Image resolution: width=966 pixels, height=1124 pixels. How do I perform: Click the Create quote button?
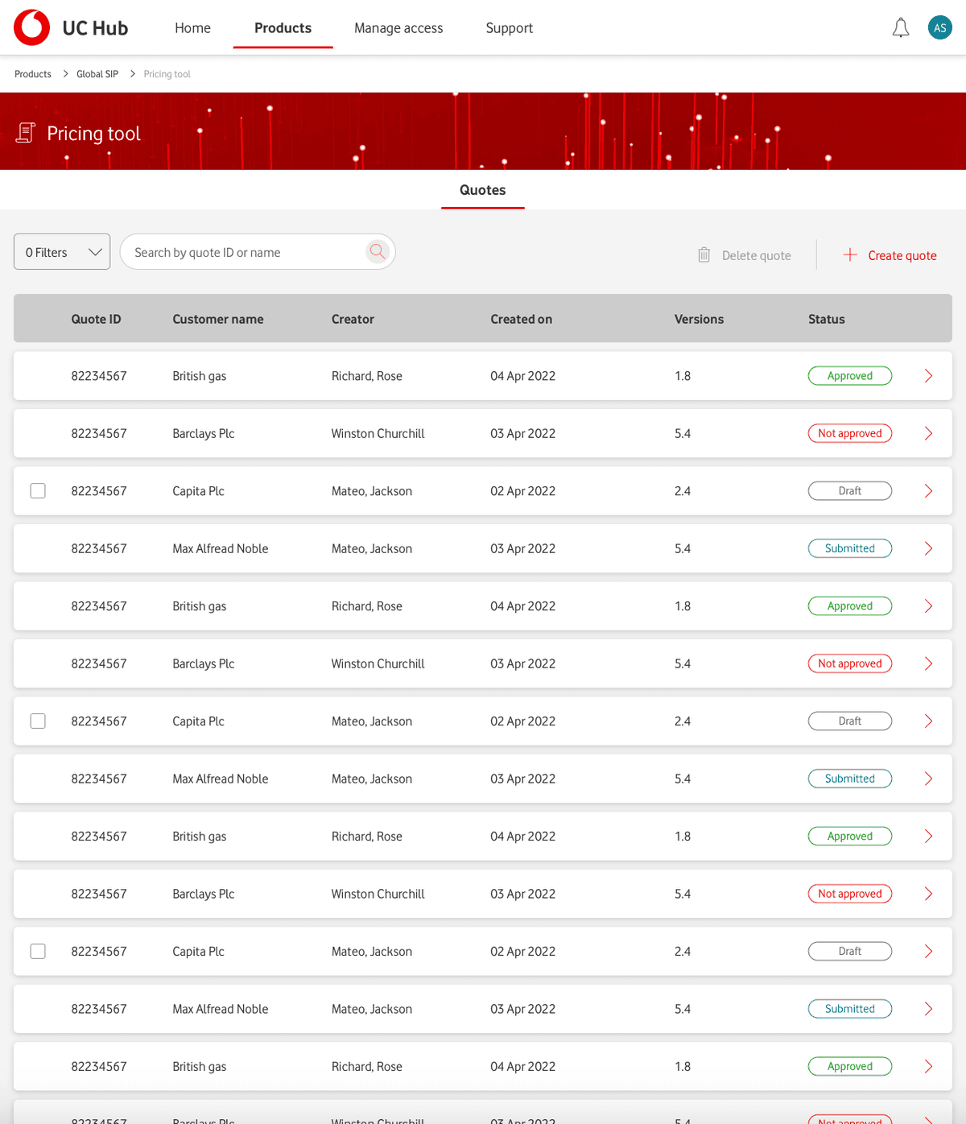(x=890, y=255)
